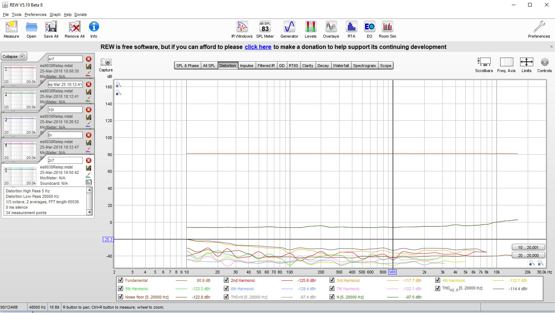Open the Info panel icon

click(x=94, y=26)
